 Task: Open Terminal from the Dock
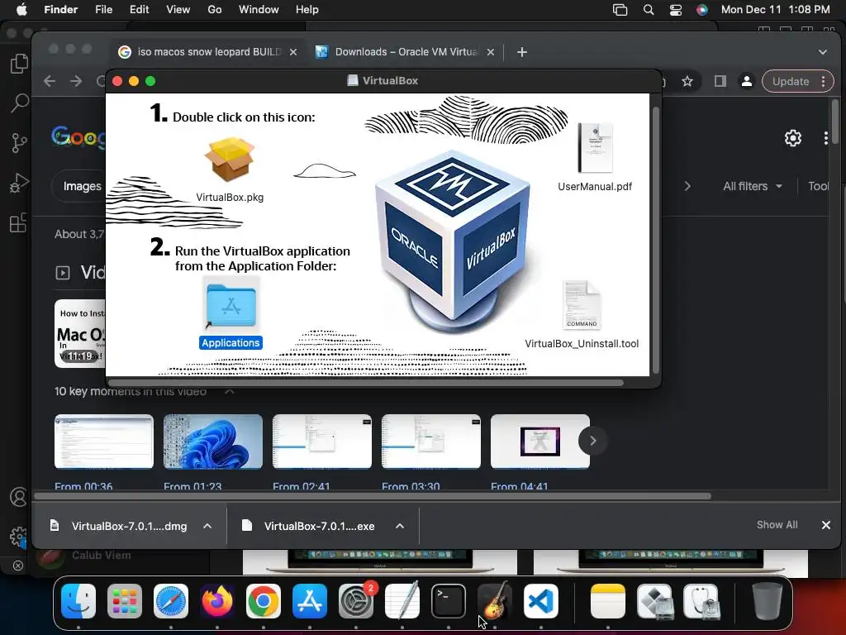click(x=449, y=601)
